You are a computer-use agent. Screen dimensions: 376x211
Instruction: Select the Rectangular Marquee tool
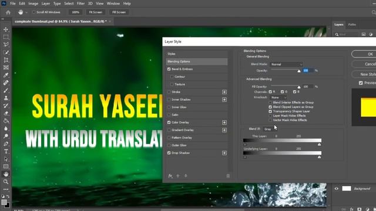(x=6, y=37)
